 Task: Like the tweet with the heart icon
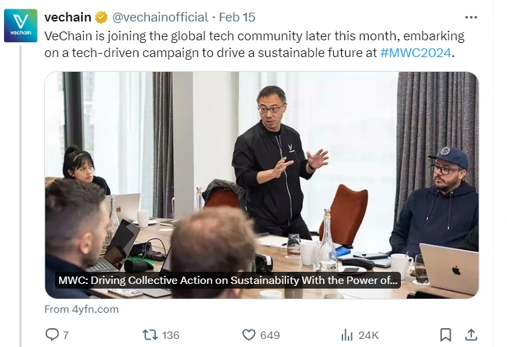[x=248, y=334]
